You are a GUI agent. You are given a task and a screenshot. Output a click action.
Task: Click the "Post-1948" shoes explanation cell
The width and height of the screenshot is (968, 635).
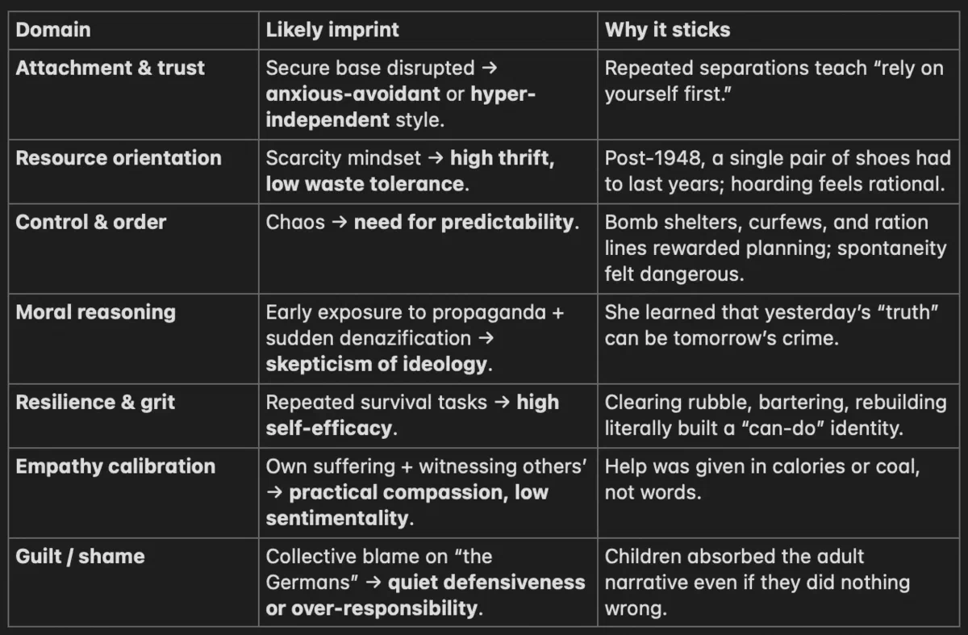point(774,171)
